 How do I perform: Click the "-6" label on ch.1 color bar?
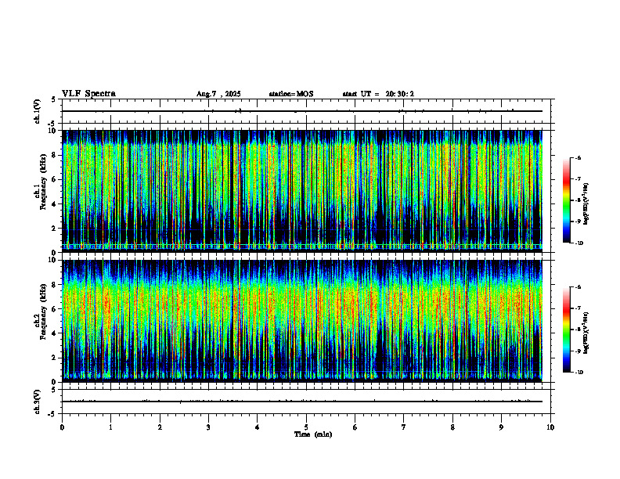(x=578, y=157)
